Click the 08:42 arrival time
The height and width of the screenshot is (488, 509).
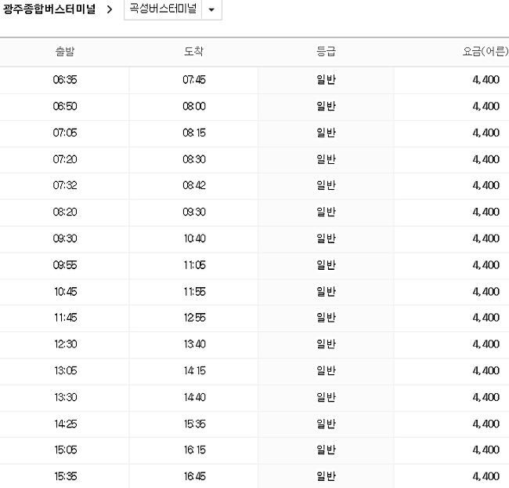pos(194,185)
